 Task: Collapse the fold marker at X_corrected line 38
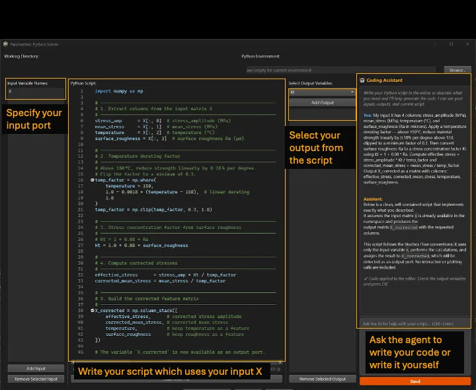93,311
